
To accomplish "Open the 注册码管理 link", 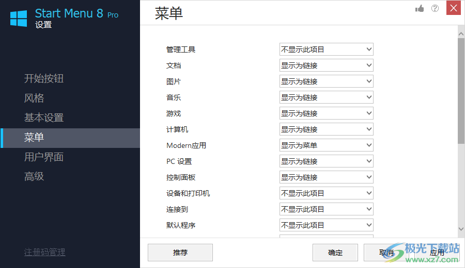I will pyautogui.click(x=45, y=252).
